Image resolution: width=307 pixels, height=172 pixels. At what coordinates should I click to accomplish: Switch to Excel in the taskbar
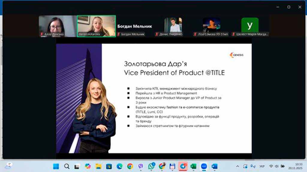[193, 166]
